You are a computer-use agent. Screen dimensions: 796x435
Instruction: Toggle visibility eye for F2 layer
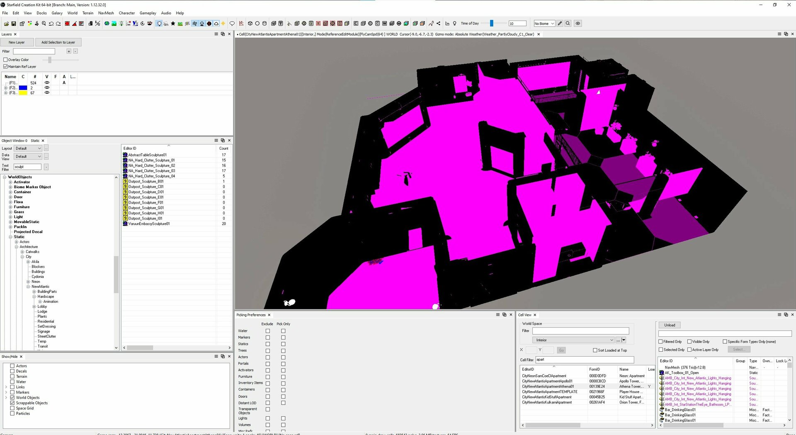click(47, 88)
